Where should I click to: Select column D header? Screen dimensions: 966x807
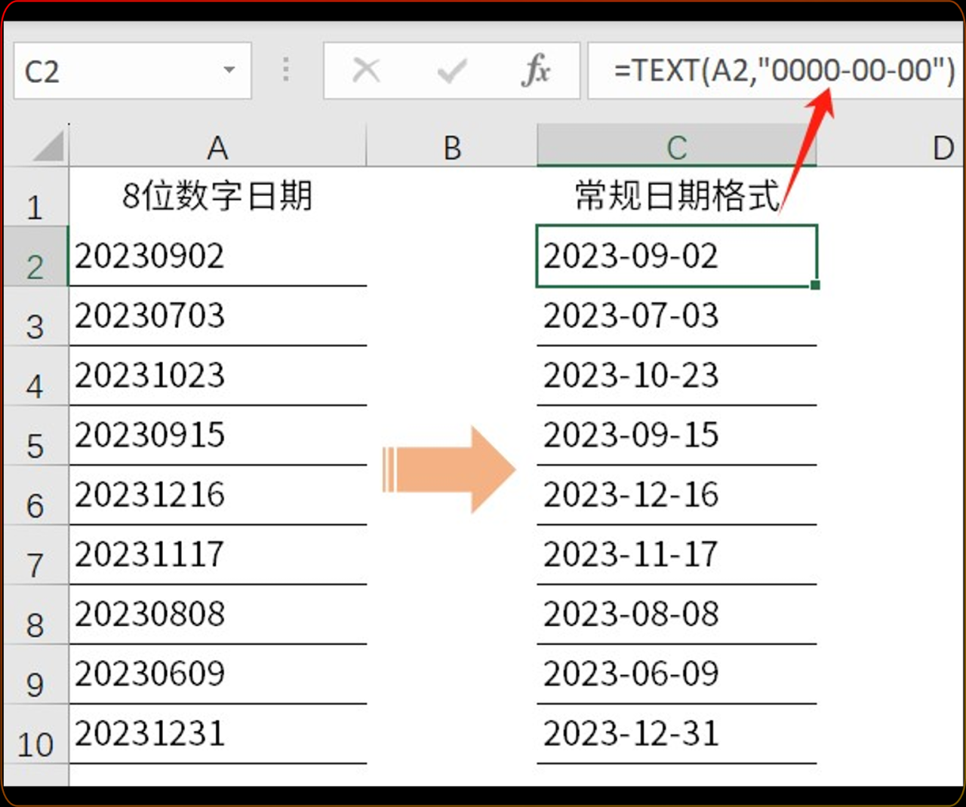coord(891,146)
